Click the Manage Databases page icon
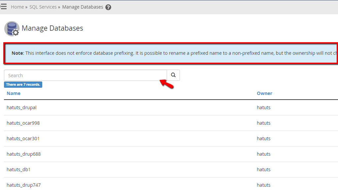This screenshot has width=338, height=190. [x=12, y=29]
